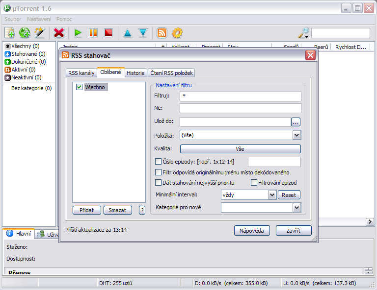Open the Preferences gear icon
377x290 pixels.
177,33
